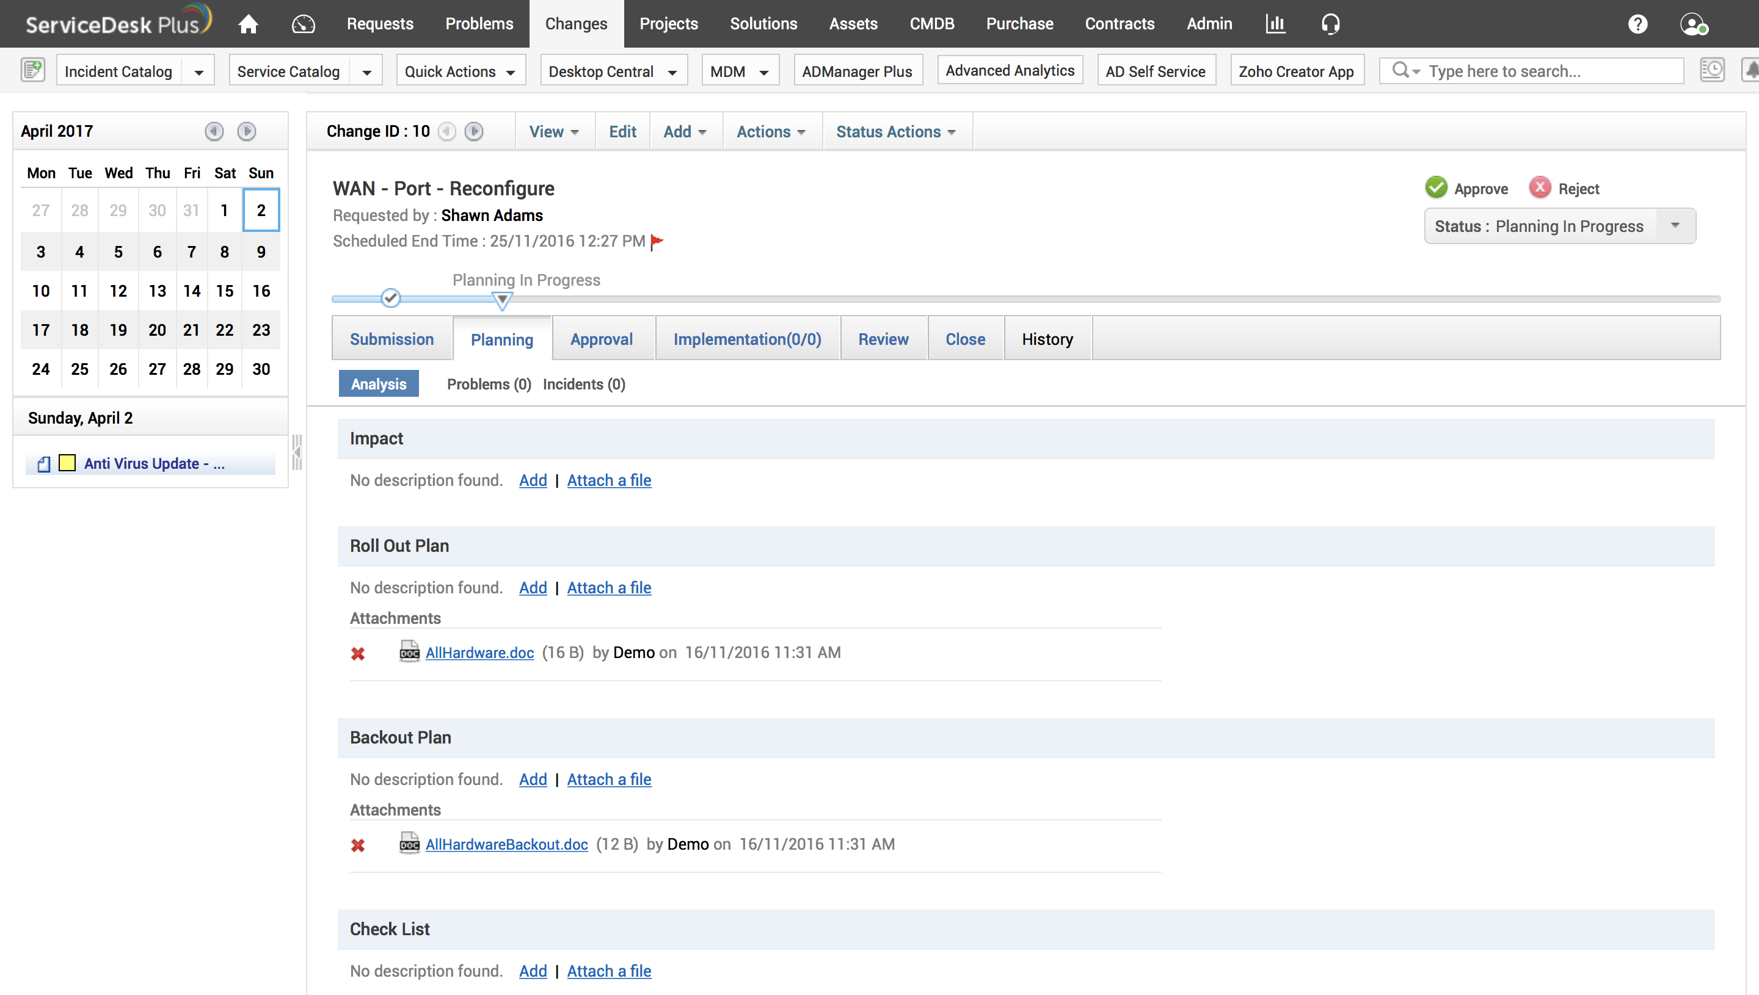Click Attach a file under Impact
Image resolution: width=1759 pixels, height=995 pixels.
(608, 480)
